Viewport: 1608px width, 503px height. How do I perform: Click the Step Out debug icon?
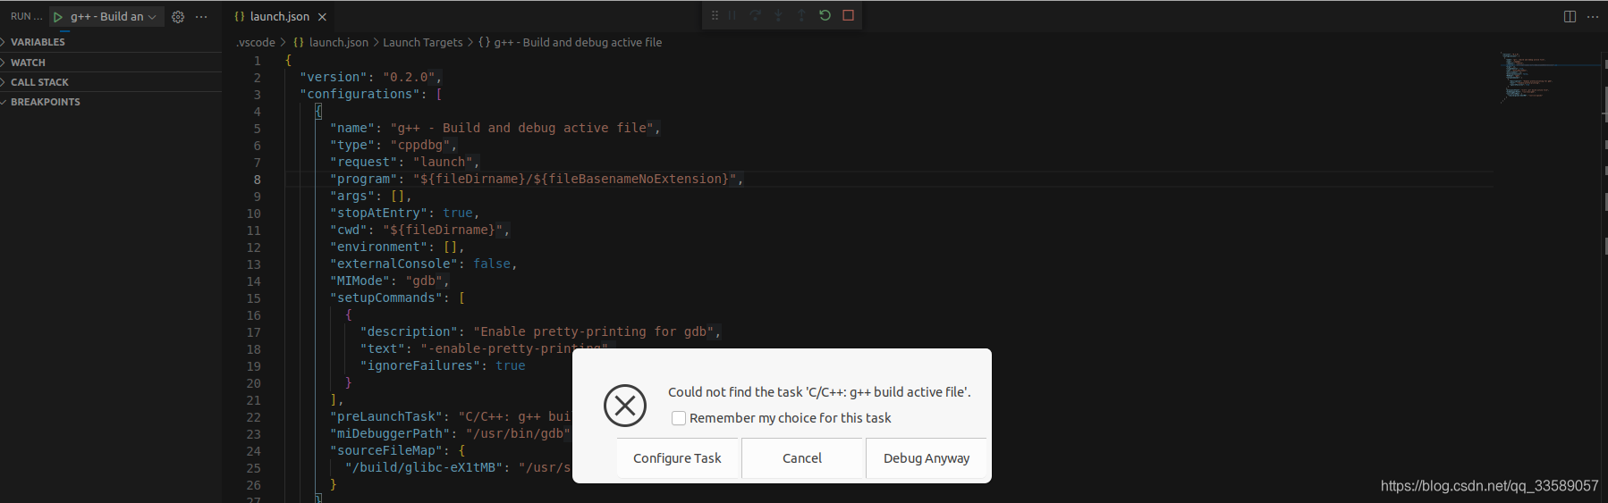(801, 15)
